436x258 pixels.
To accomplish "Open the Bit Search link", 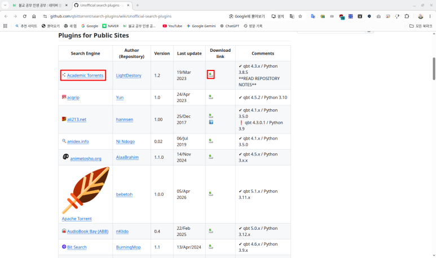I will pyautogui.click(x=77, y=247).
